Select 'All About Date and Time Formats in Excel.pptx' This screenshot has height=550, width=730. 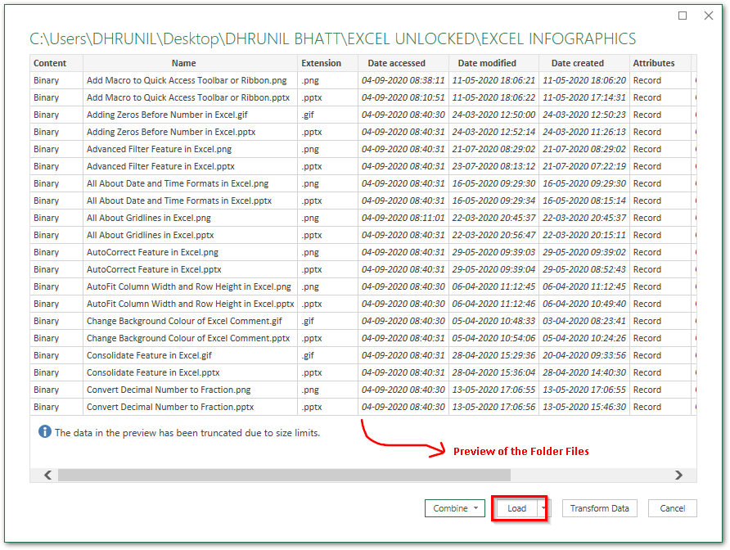click(x=179, y=201)
